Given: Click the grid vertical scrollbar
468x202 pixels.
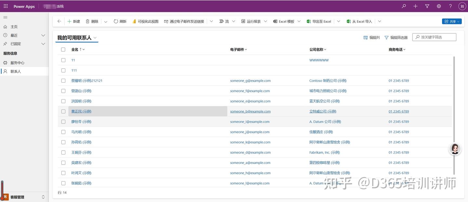Looking at the screenshot, I should coord(454,115).
